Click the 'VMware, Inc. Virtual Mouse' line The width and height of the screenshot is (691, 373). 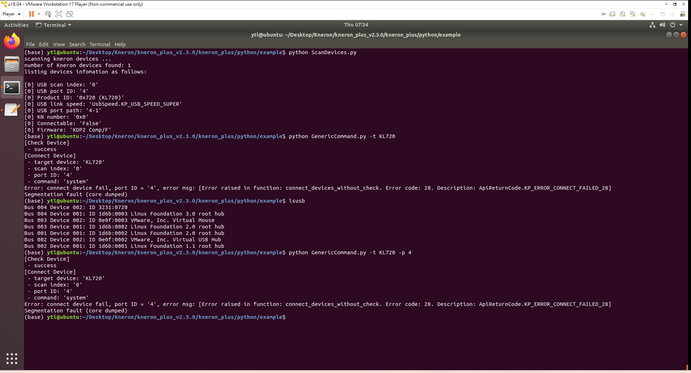pos(119,220)
